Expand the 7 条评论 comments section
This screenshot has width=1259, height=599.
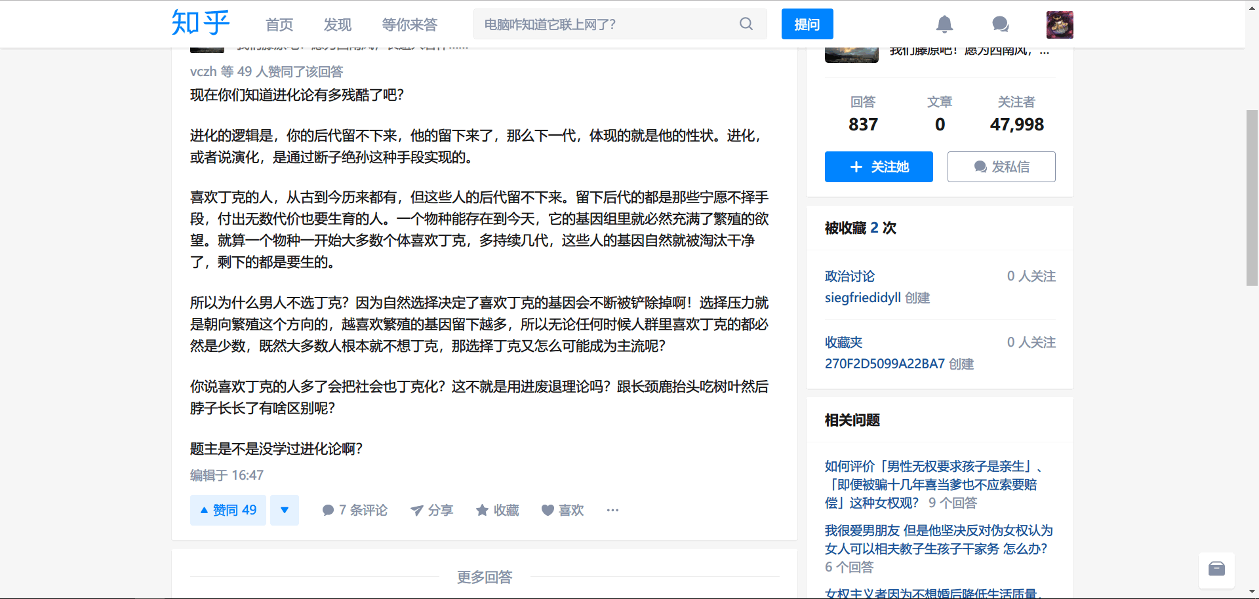[355, 510]
